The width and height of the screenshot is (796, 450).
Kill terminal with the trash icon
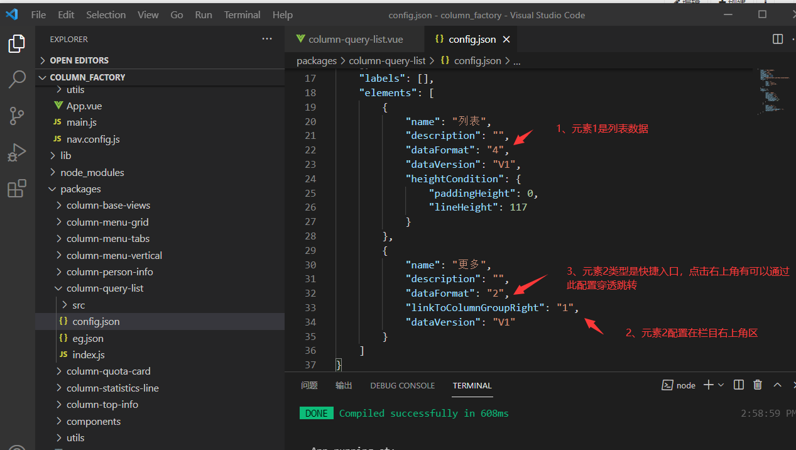[x=758, y=385]
